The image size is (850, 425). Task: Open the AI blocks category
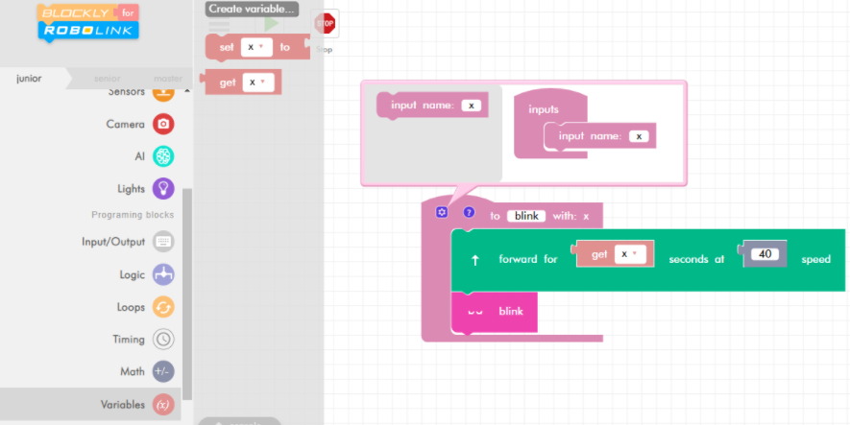point(163,156)
